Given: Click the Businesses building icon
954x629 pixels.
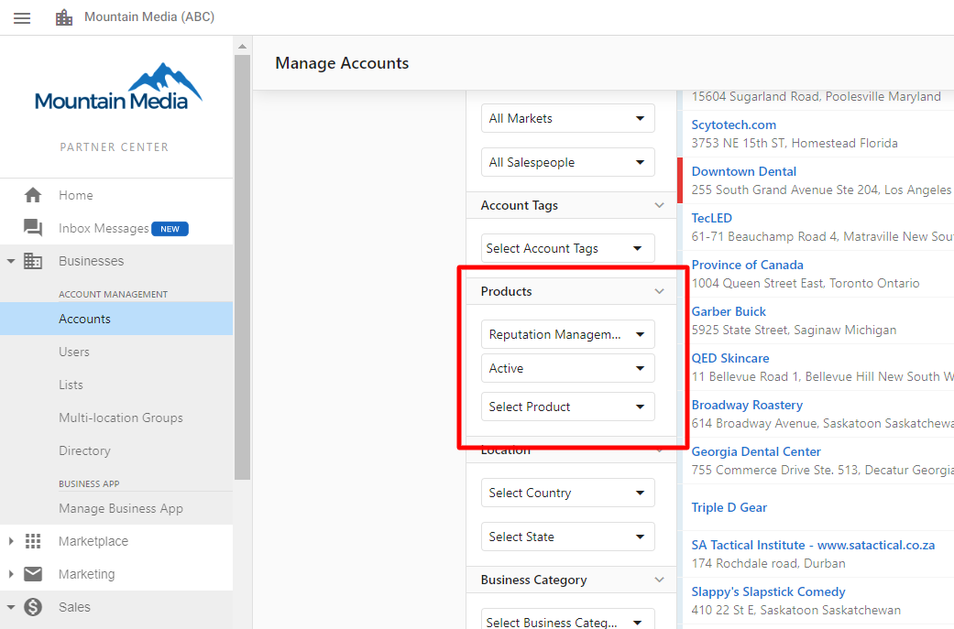Looking at the screenshot, I should (33, 261).
